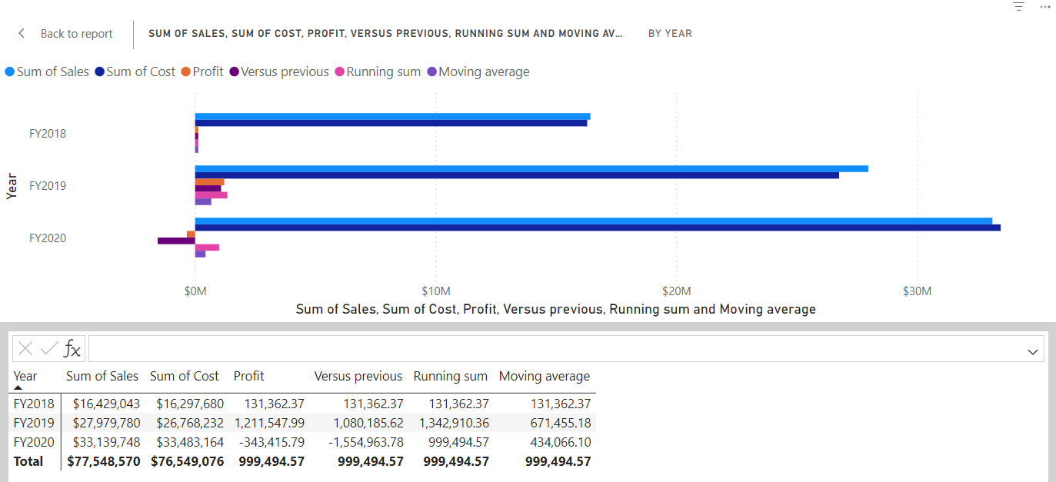Click the formula bar input field
Screen dimensions: 1056x482
(x=566, y=348)
